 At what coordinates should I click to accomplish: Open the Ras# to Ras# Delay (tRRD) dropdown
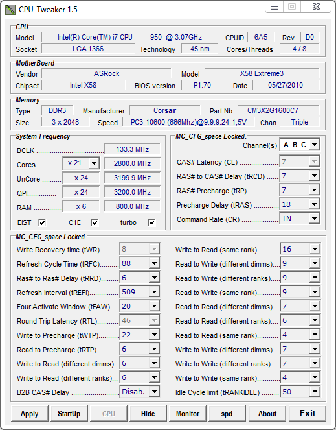[154, 278]
